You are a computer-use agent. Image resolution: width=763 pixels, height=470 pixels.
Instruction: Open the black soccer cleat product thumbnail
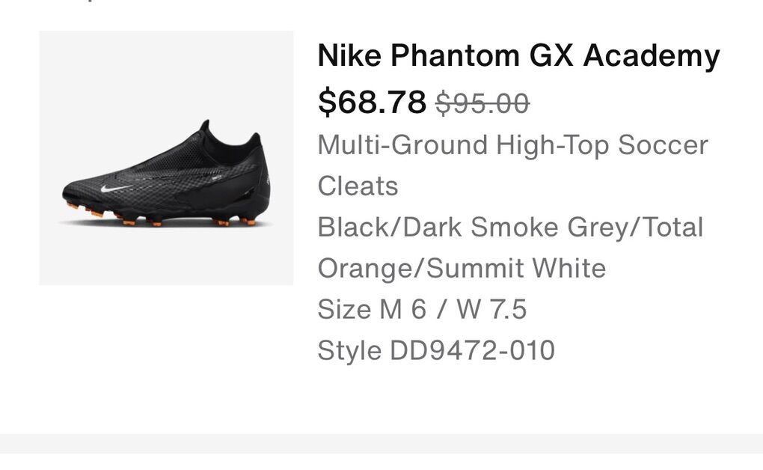point(166,158)
